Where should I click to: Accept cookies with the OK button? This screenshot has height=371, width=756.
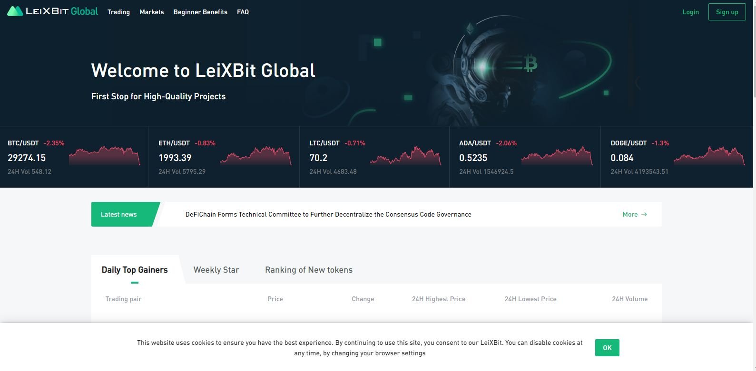coord(607,348)
